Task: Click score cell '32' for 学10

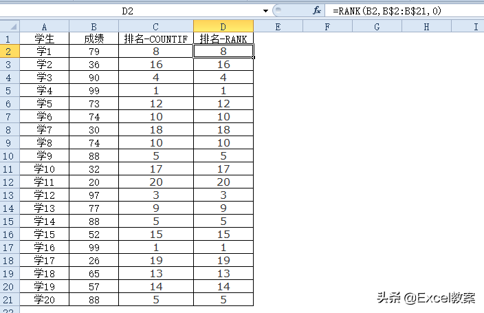Action: click(x=93, y=169)
